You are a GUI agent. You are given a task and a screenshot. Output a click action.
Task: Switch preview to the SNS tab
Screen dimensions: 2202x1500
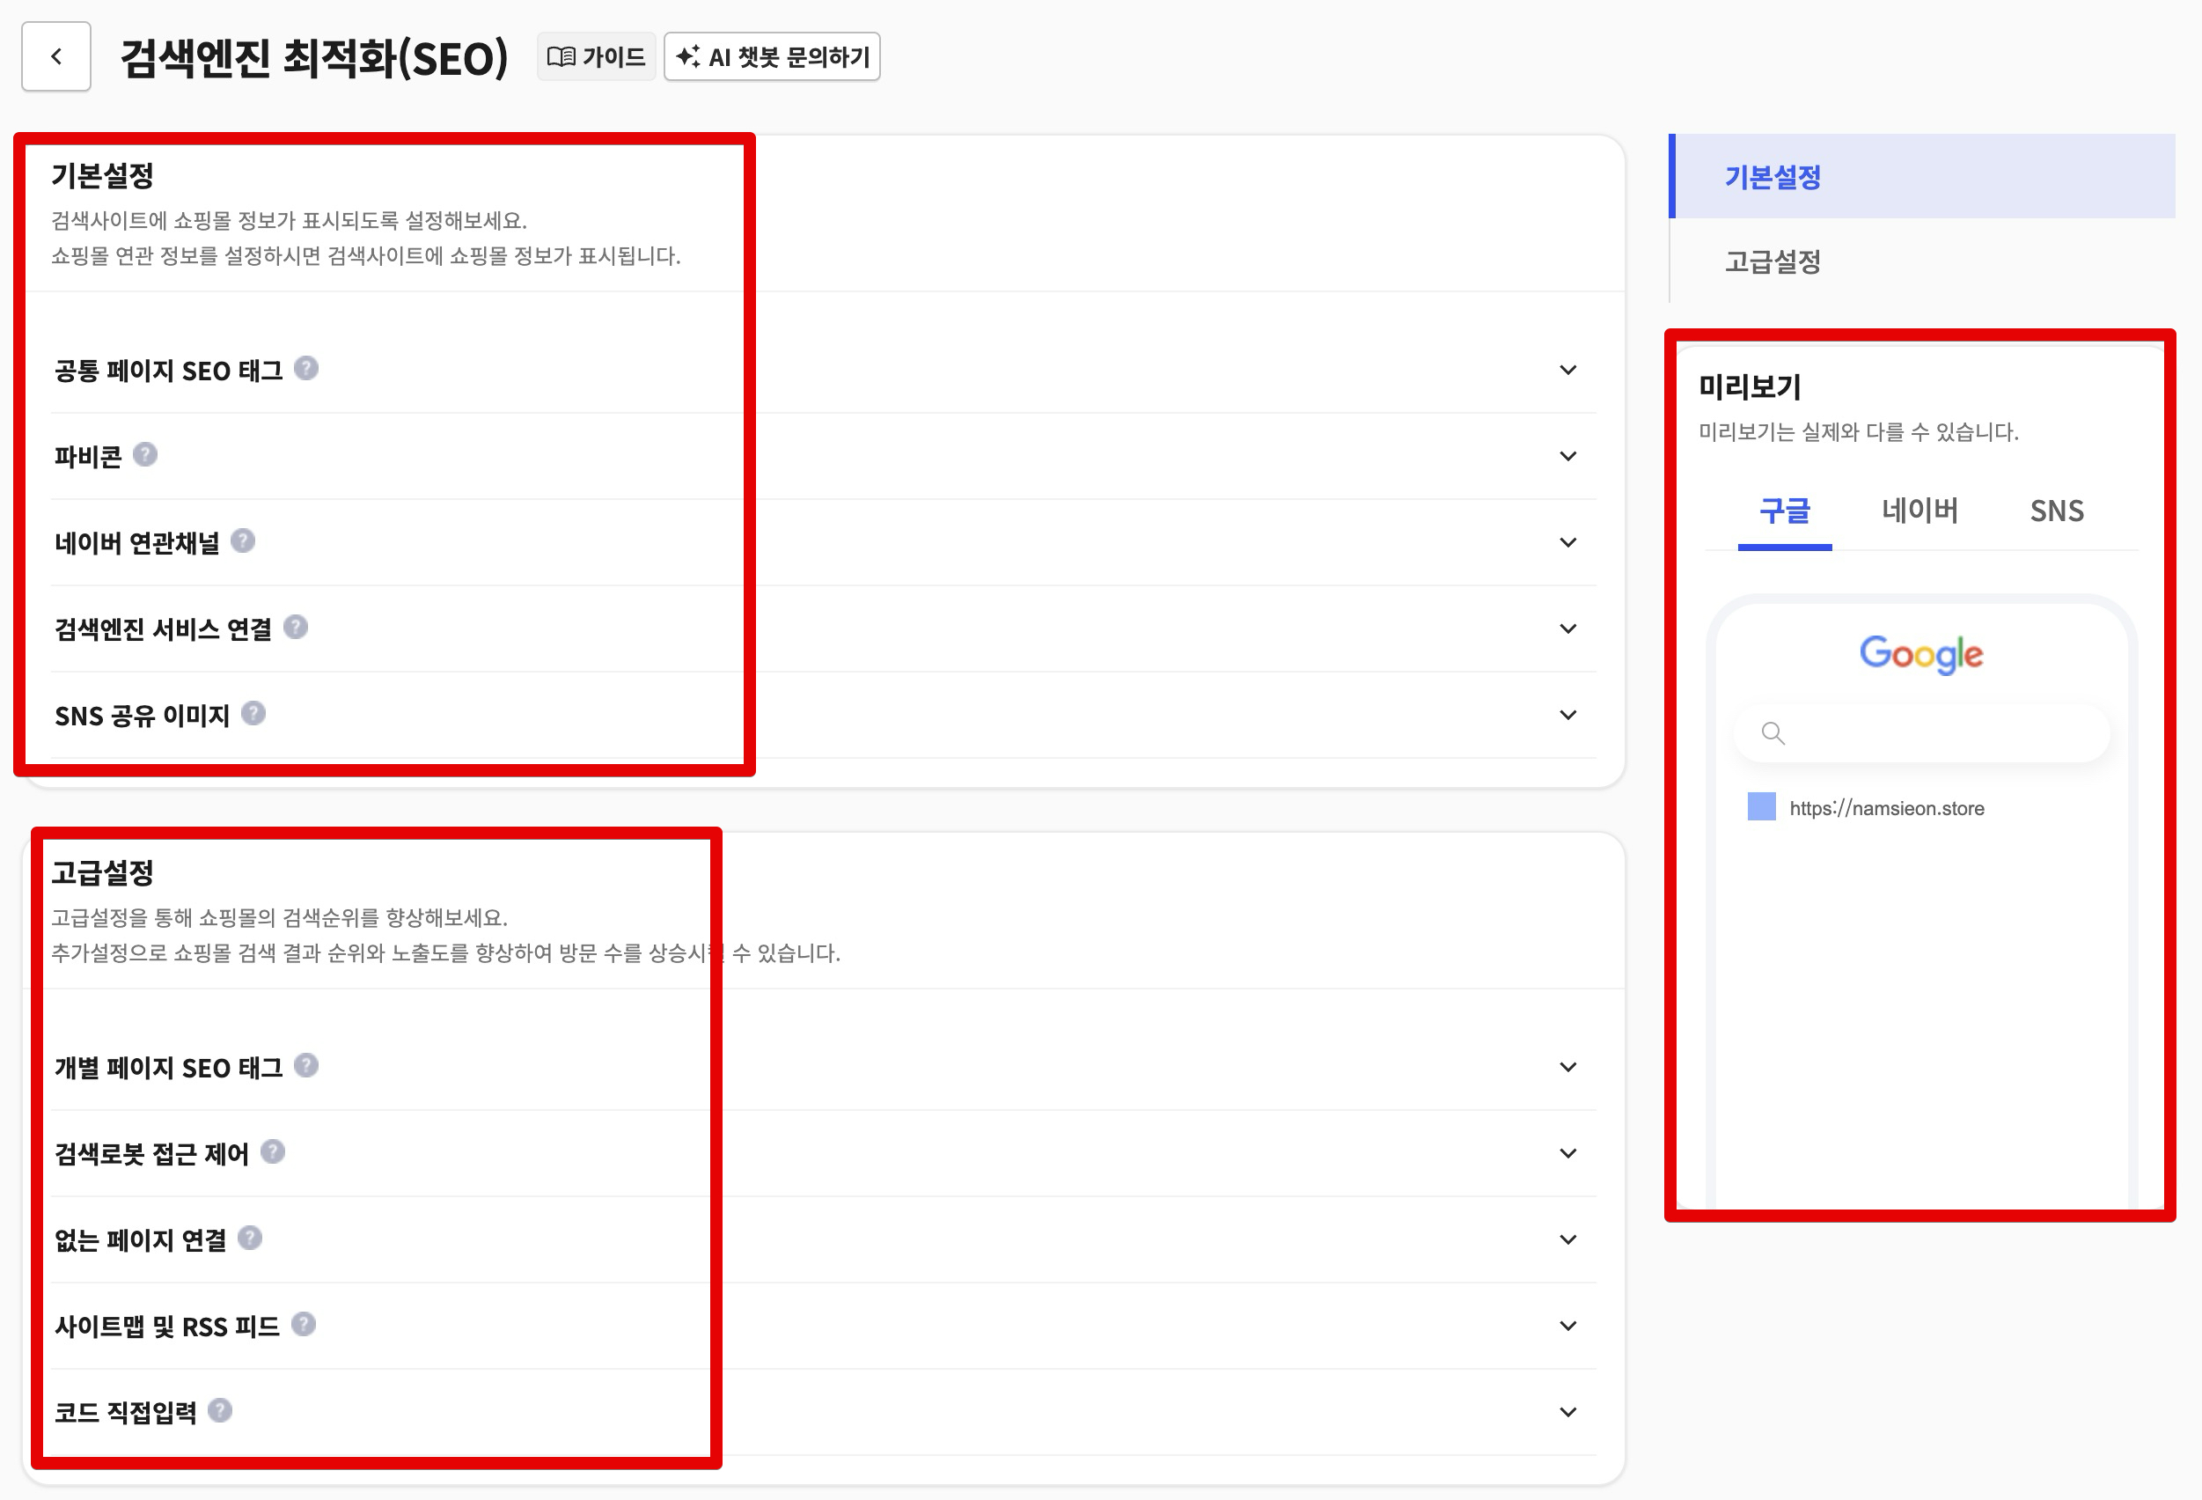[2056, 511]
